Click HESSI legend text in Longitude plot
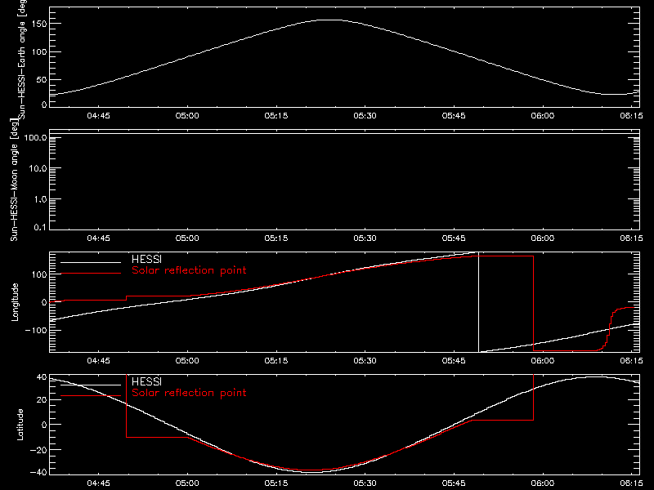654x490 pixels. pos(147,259)
